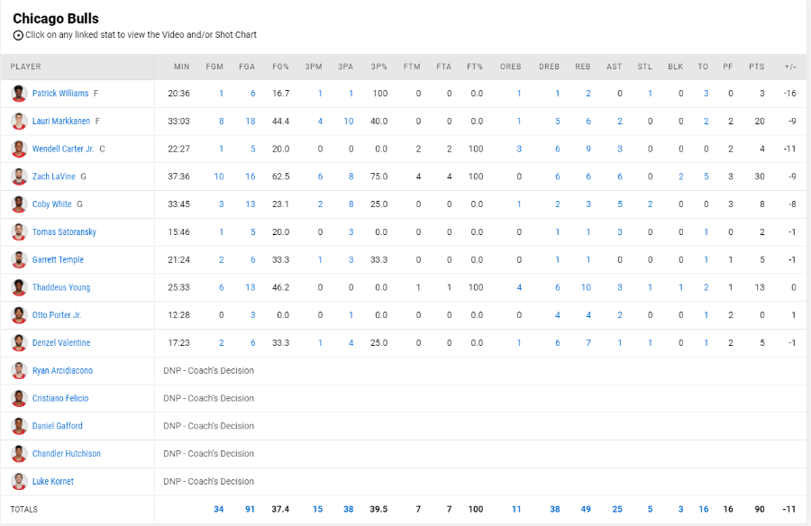
Task: Click Daniel Gafford's player headshot
Action: [x=19, y=426]
